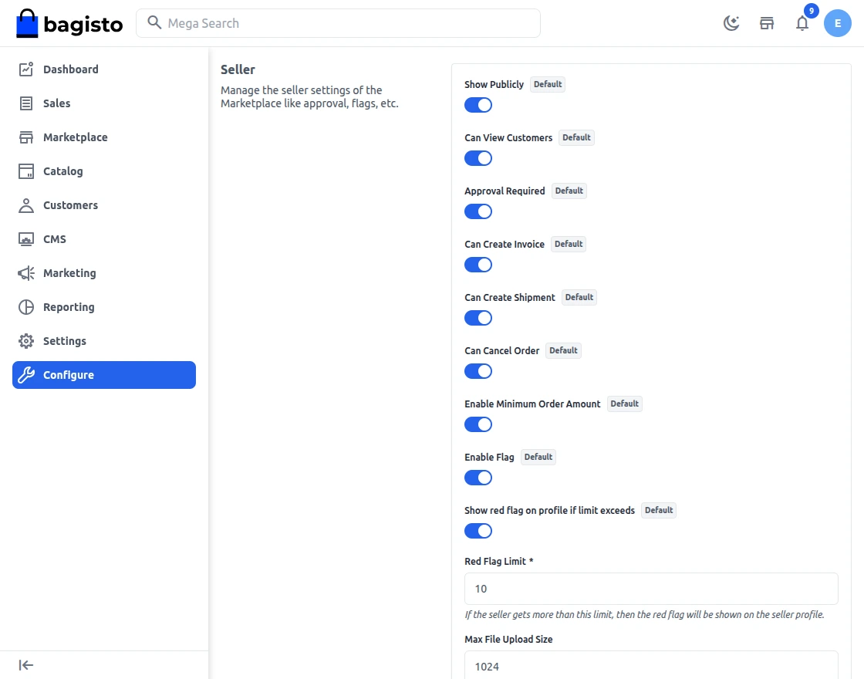Screen dimensions: 864x679
Task: Disable Enable Minimum Order Amount toggle
Action: pyautogui.click(x=478, y=424)
